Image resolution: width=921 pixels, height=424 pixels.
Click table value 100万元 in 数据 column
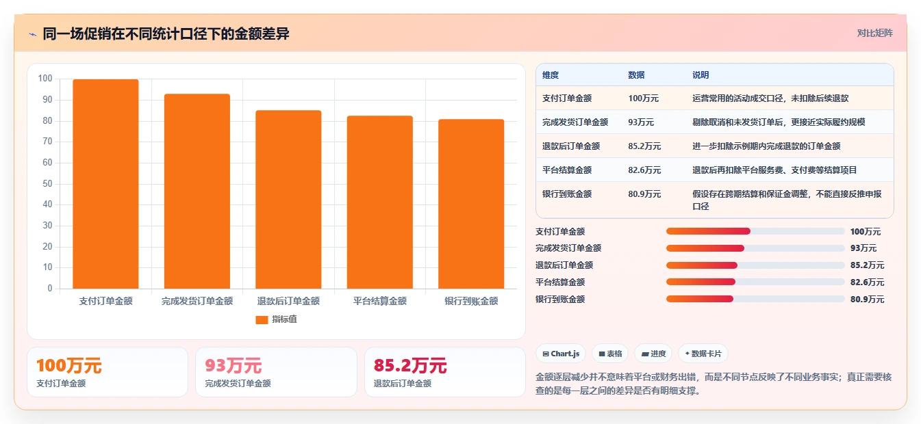point(643,98)
